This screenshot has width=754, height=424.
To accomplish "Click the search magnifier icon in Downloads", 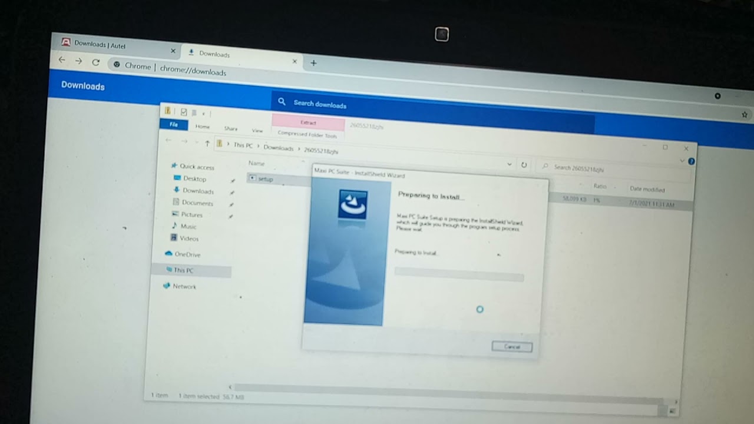I will pyautogui.click(x=282, y=102).
